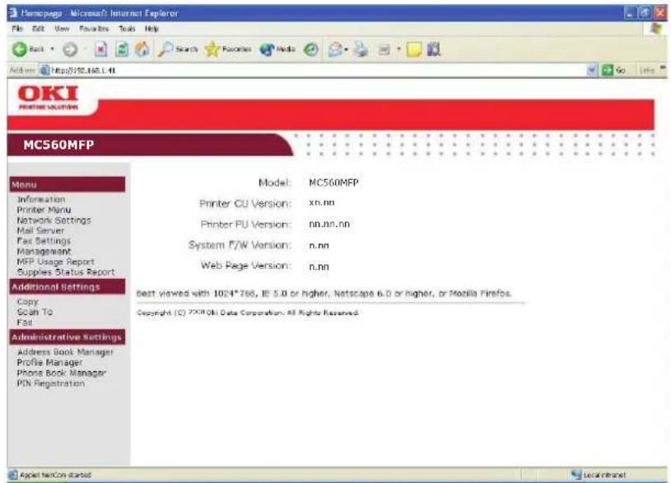Open the Search pane
This screenshot has width=671, height=483.
click(178, 49)
